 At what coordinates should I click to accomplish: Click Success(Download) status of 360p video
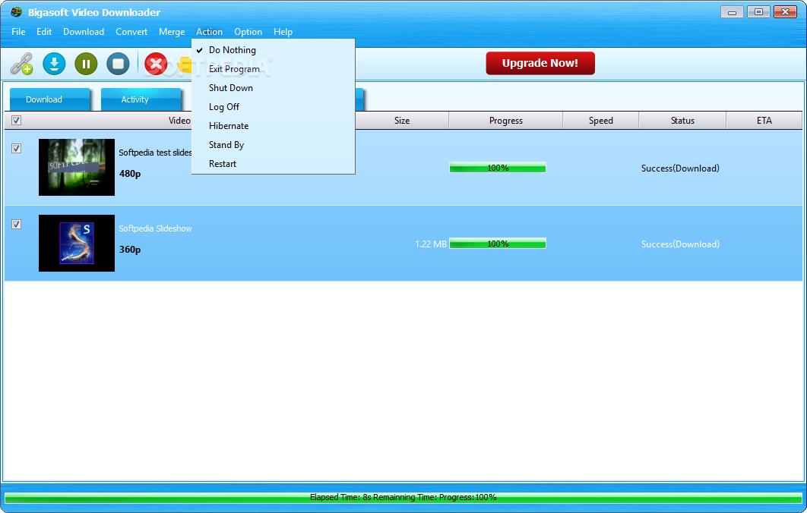point(680,244)
